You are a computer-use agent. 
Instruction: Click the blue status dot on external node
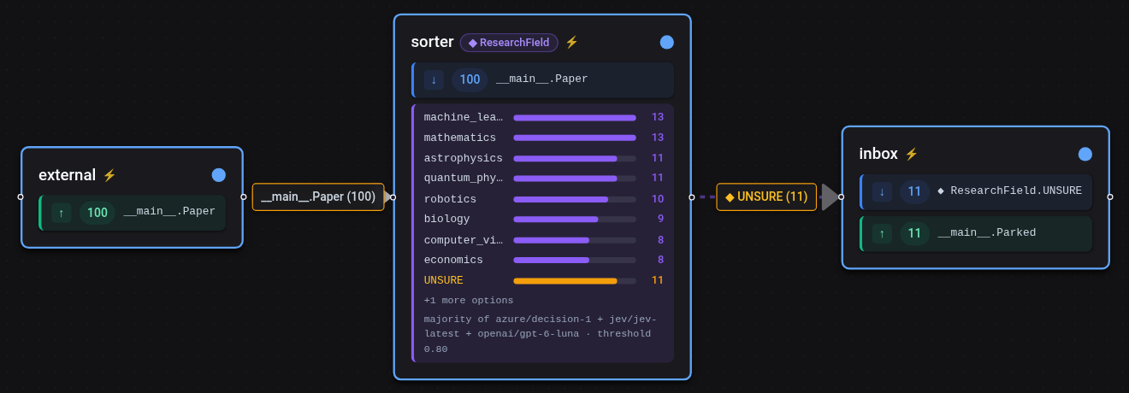(x=219, y=175)
